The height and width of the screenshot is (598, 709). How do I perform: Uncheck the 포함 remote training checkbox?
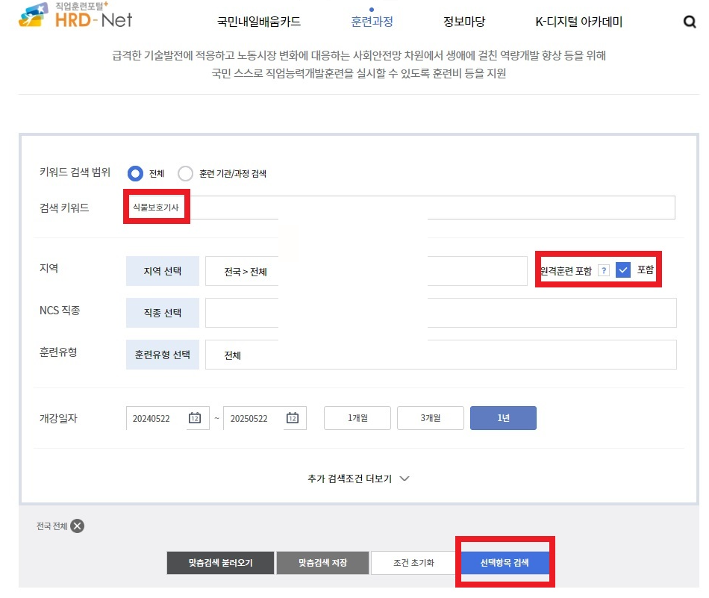[623, 270]
